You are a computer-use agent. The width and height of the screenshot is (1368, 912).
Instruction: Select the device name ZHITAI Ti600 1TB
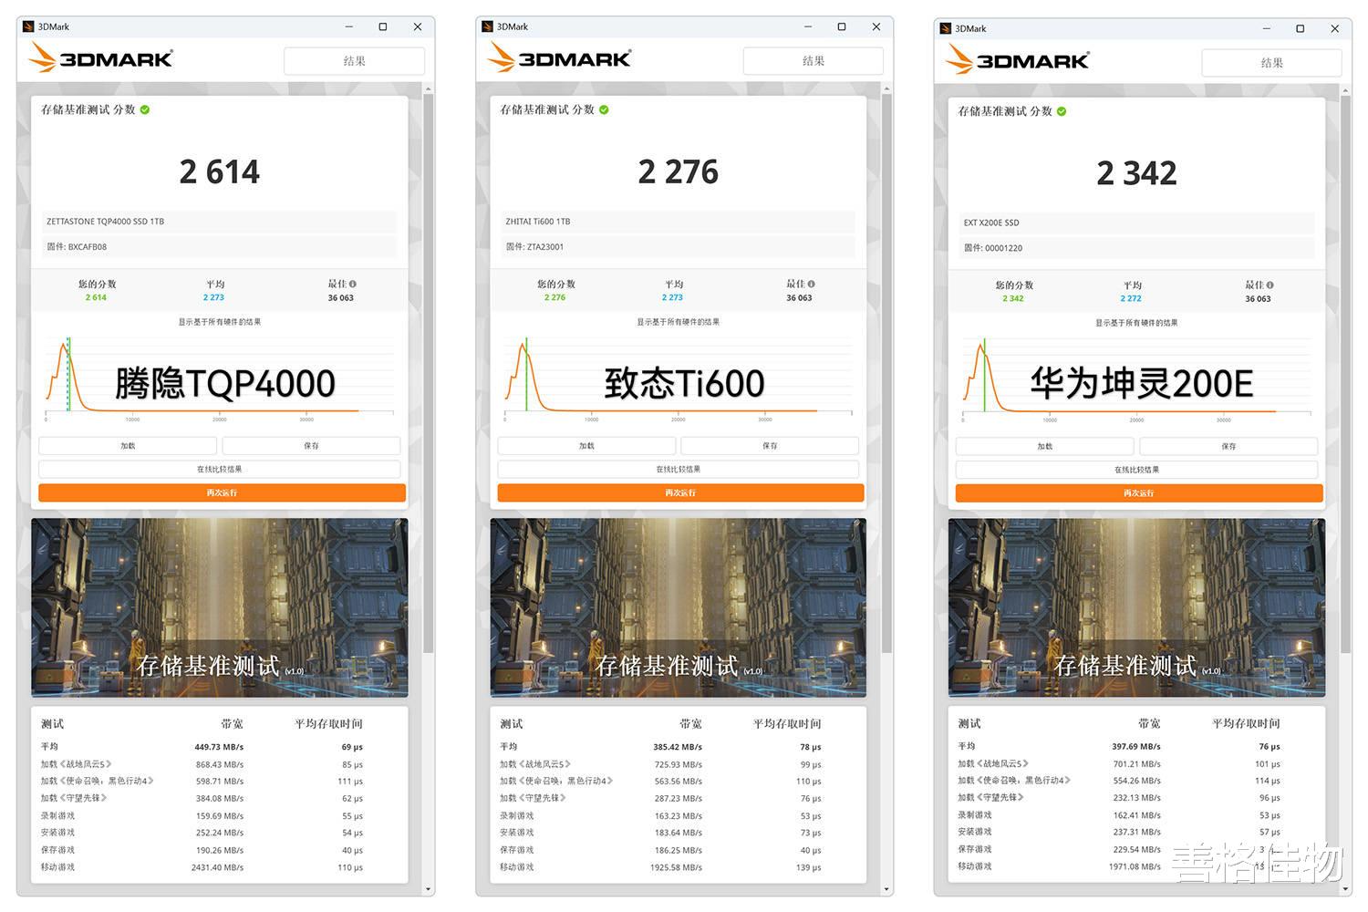[538, 222]
